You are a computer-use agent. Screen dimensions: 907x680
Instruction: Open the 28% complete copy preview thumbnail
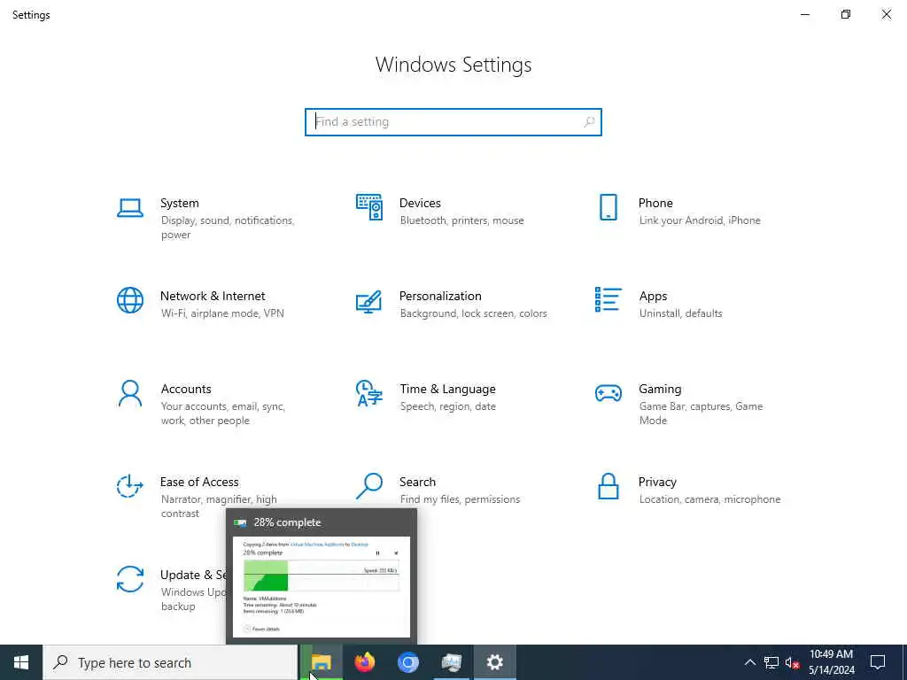coord(321,586)
